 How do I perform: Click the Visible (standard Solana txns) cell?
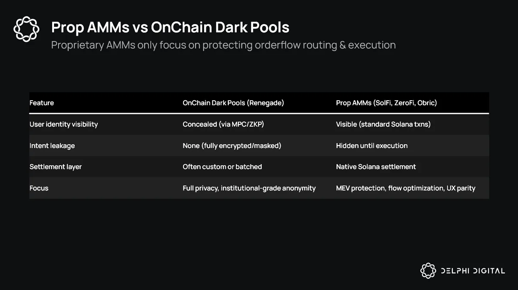pyautogui.click(x=383, y=124)
